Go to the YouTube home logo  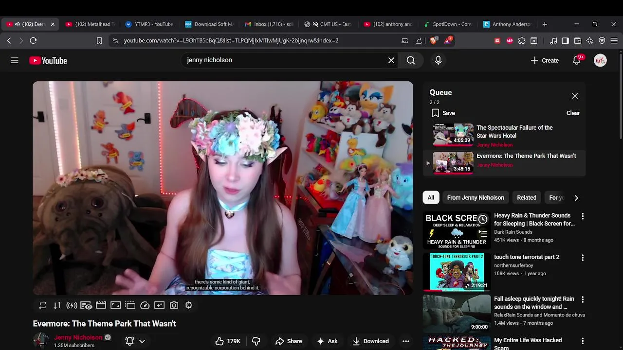[x=48, y=61]
